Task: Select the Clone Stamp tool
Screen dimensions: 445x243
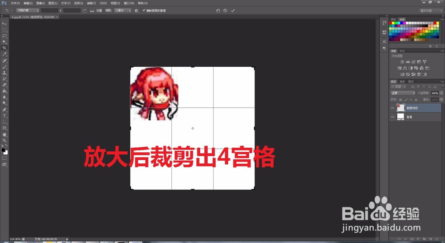Action: click(4, 73)
